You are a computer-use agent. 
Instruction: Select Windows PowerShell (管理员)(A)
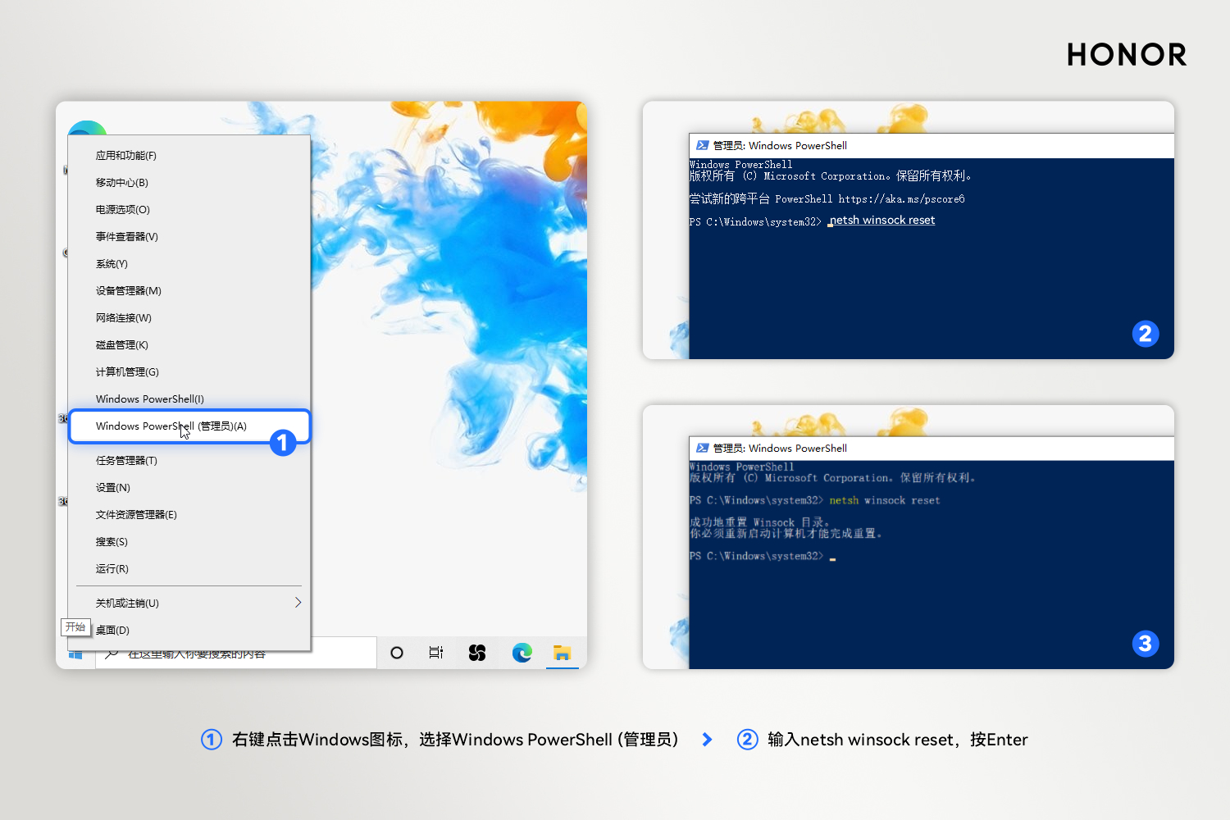189,426
